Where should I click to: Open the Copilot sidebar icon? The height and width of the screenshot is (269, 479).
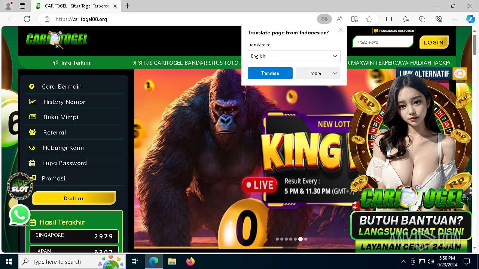[x=470, y=19]
